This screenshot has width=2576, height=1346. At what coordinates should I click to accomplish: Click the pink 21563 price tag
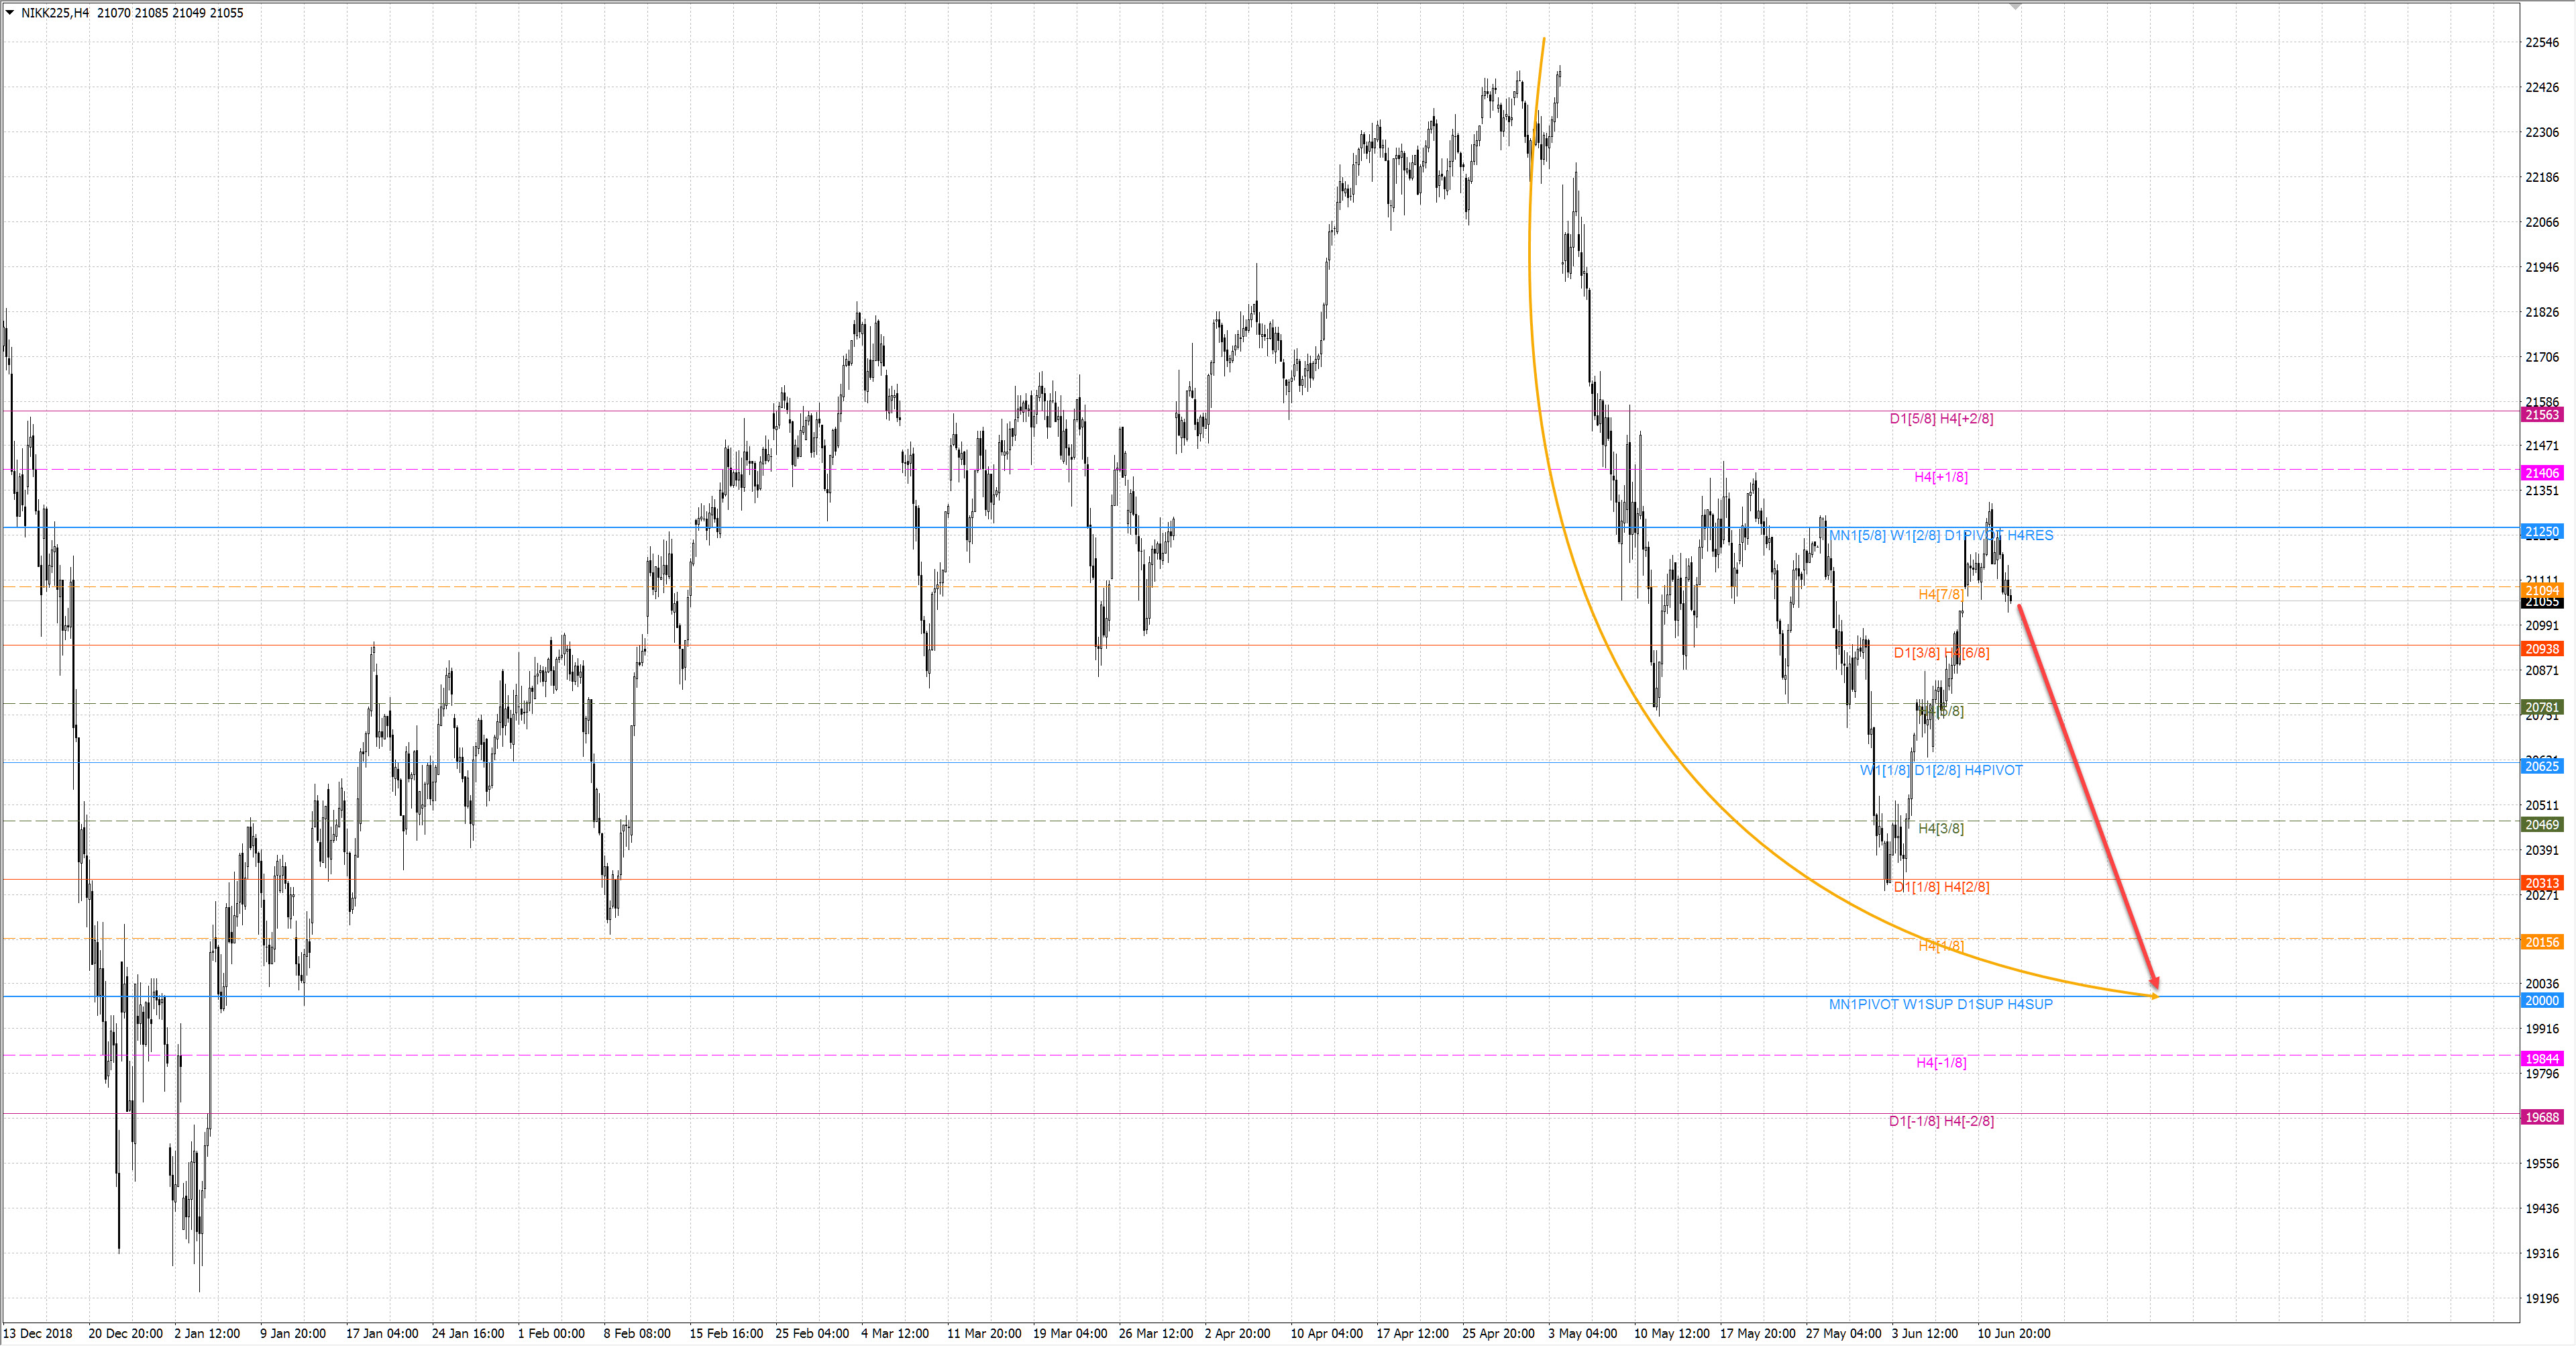coord(2542,415)
